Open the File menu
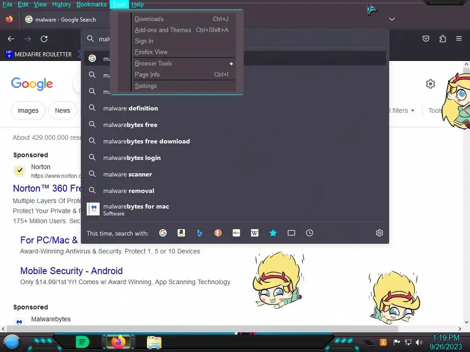This screenshot has width=470, height=352. pyautogui.click(x=7, y=5)
